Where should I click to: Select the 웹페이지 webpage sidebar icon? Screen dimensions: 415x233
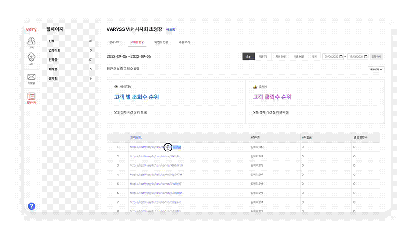coord(31,98)
